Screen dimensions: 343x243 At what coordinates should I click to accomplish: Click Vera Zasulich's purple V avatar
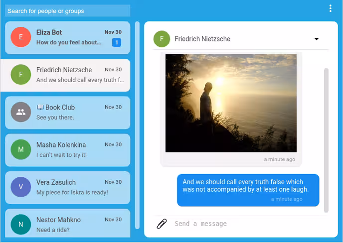click(x=21, y=187)
